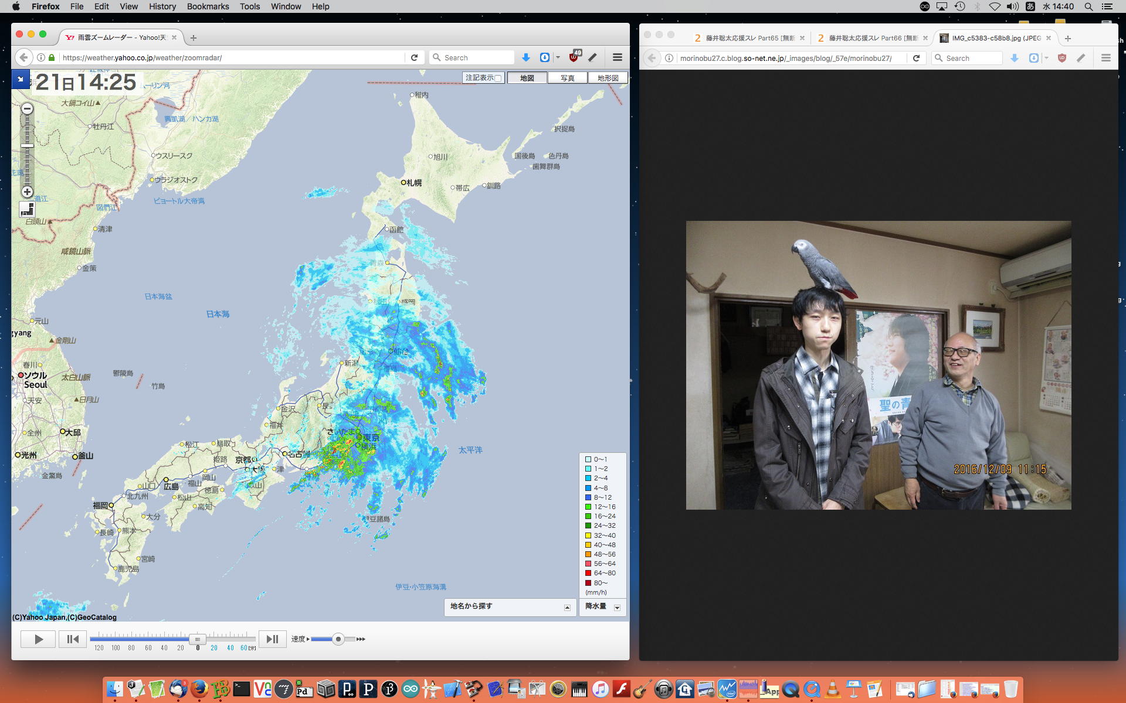Expand the 地名から探す panel
Image resolution: width=1126 pixels, height=703 pixels.
[567, 608]
